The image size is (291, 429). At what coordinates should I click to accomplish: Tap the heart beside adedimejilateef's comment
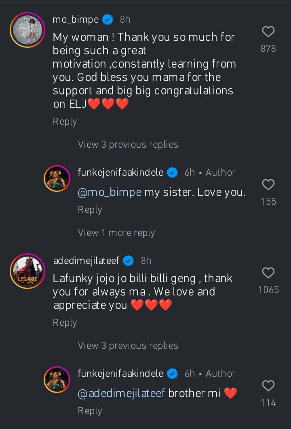click(x=268, y=273)
